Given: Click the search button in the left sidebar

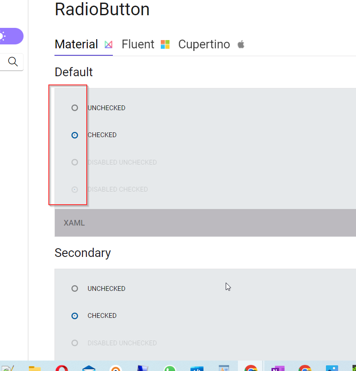Looking at the screenshot, I should point(12,62).
